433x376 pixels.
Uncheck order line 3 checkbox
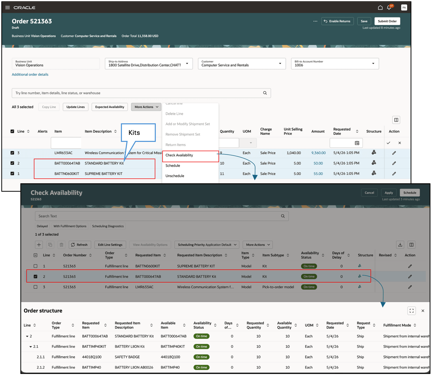coord(12,153)
